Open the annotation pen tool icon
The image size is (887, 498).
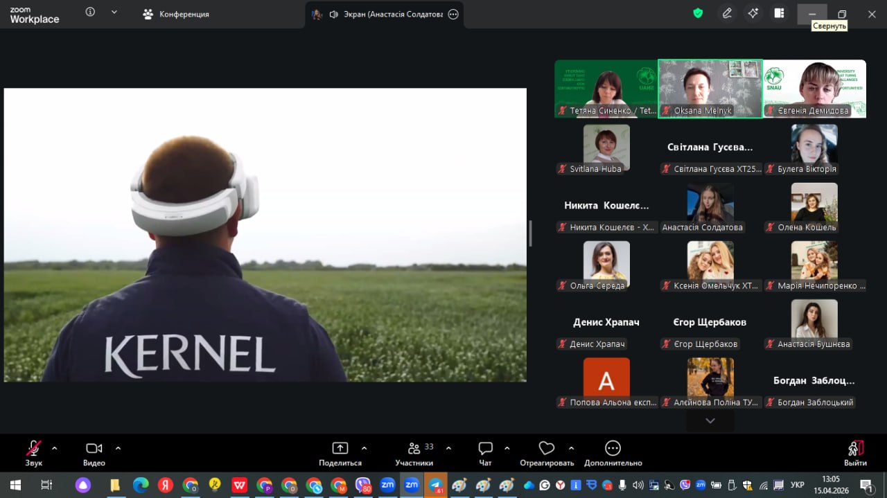[x=727, y=13]
